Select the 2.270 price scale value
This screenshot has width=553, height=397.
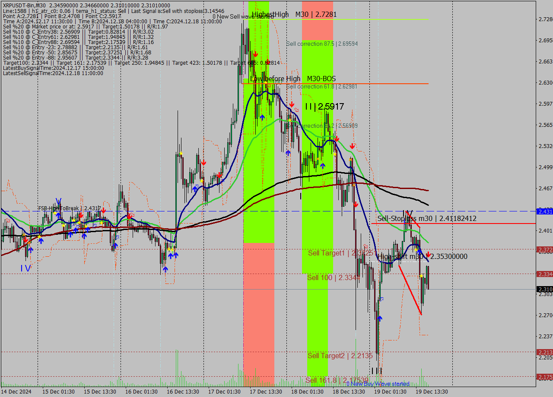(x=546, y=315)
